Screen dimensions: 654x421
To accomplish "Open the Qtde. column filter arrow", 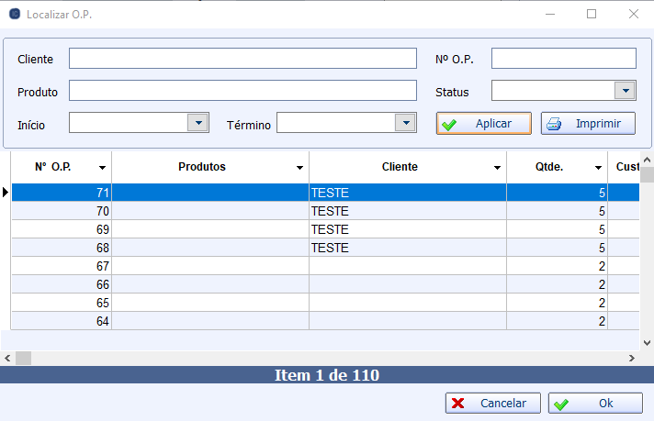I will tap(598, 168).
